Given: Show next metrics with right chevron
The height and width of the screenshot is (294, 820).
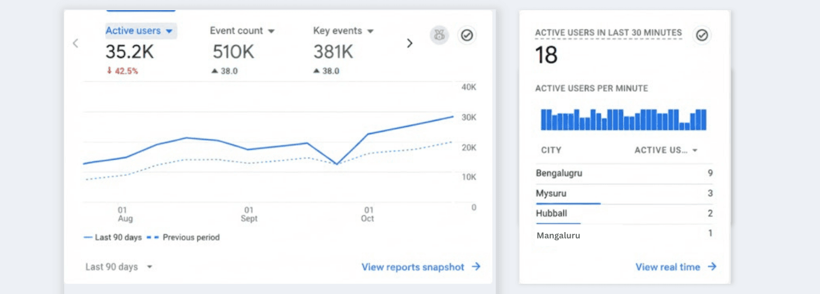Looking at the screenshot, I should point(410,43).
